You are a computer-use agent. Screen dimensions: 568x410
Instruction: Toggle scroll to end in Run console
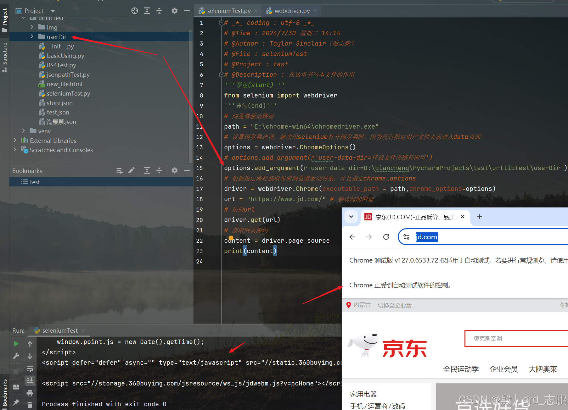pyautogui.click(x=30, y=381)
